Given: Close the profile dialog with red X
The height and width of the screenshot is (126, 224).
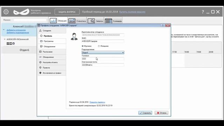Looking at the screenshot, I should coord(168,25).
